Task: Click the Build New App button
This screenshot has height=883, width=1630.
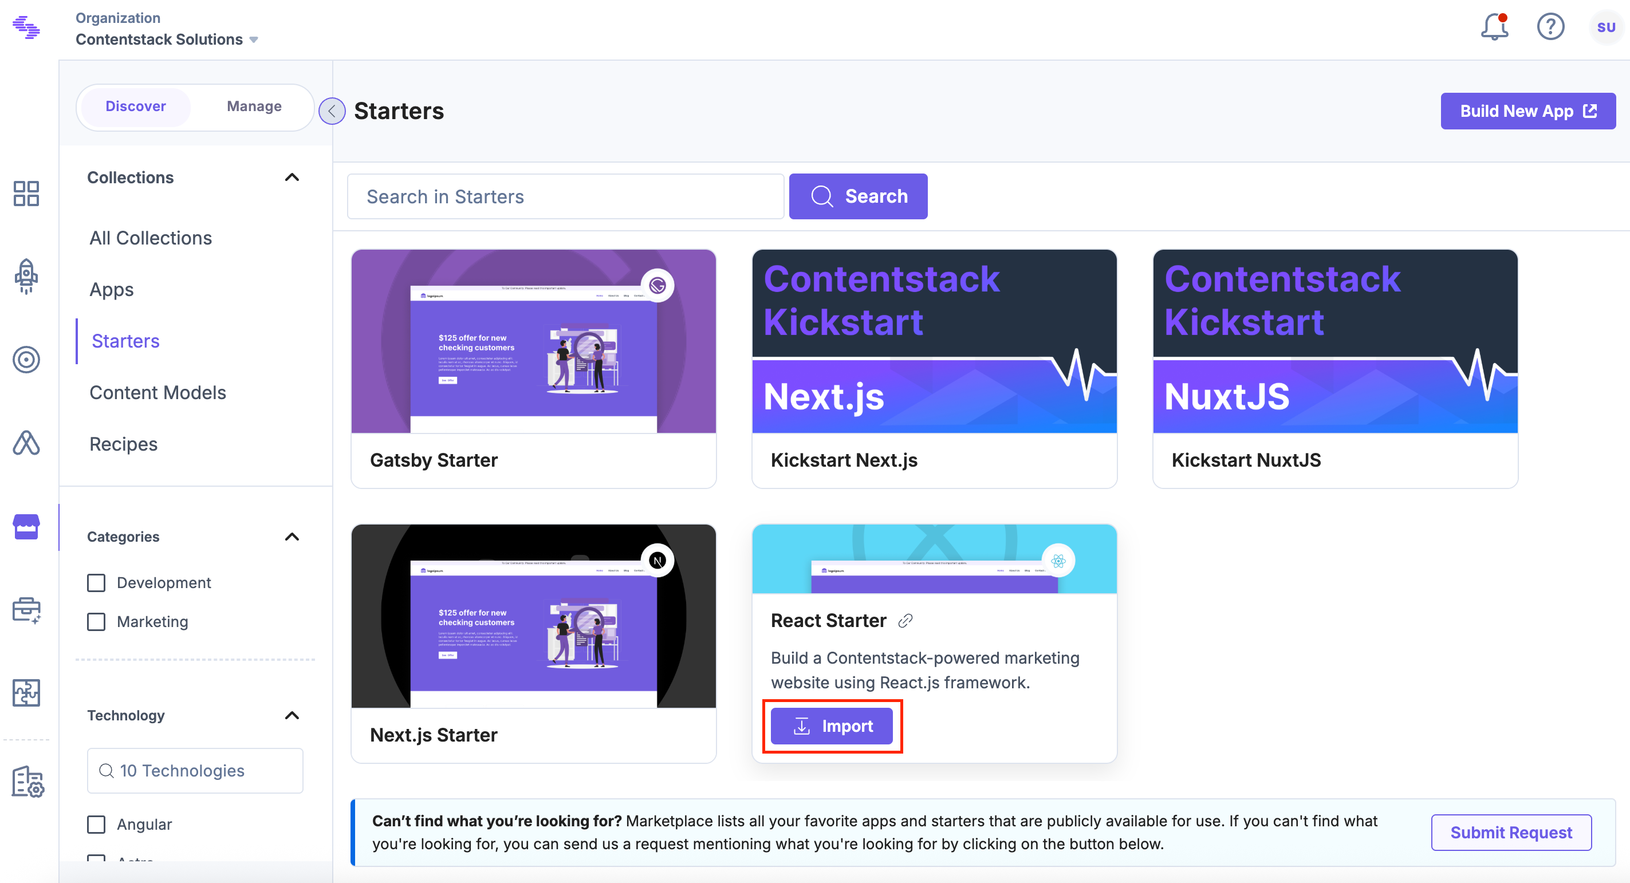Action: point(1527,111)
